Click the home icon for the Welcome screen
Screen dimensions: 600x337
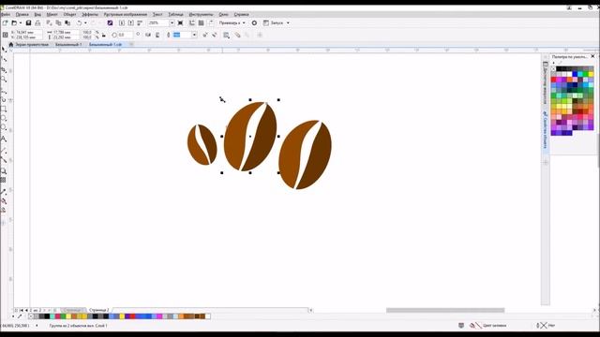coord(11,45)
